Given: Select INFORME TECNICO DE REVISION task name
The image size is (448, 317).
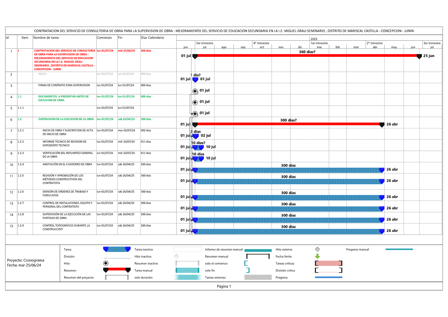Looking at the screenshot, I should [x=65, y=143].
